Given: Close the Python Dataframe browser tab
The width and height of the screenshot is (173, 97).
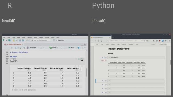Looking at the screenshot, I should point(110,37).
